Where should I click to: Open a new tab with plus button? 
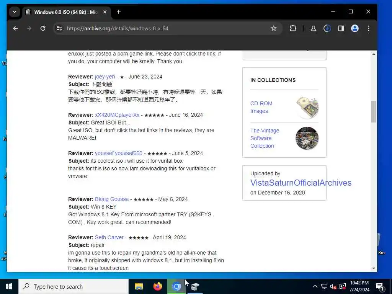pyautogui.click(x=119, y=12)
